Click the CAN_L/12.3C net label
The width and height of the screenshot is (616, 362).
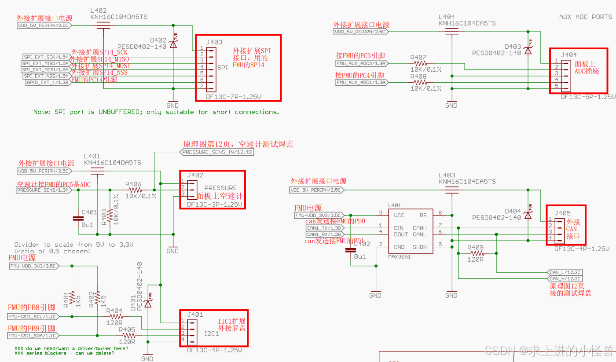(x=565, y=272)
